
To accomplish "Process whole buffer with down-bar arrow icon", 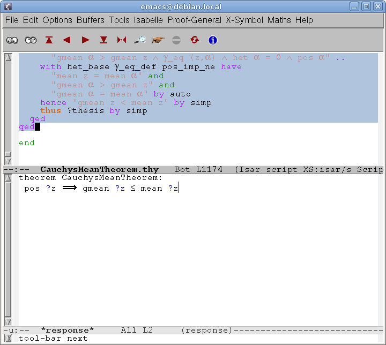I will (x=104, y=40).
